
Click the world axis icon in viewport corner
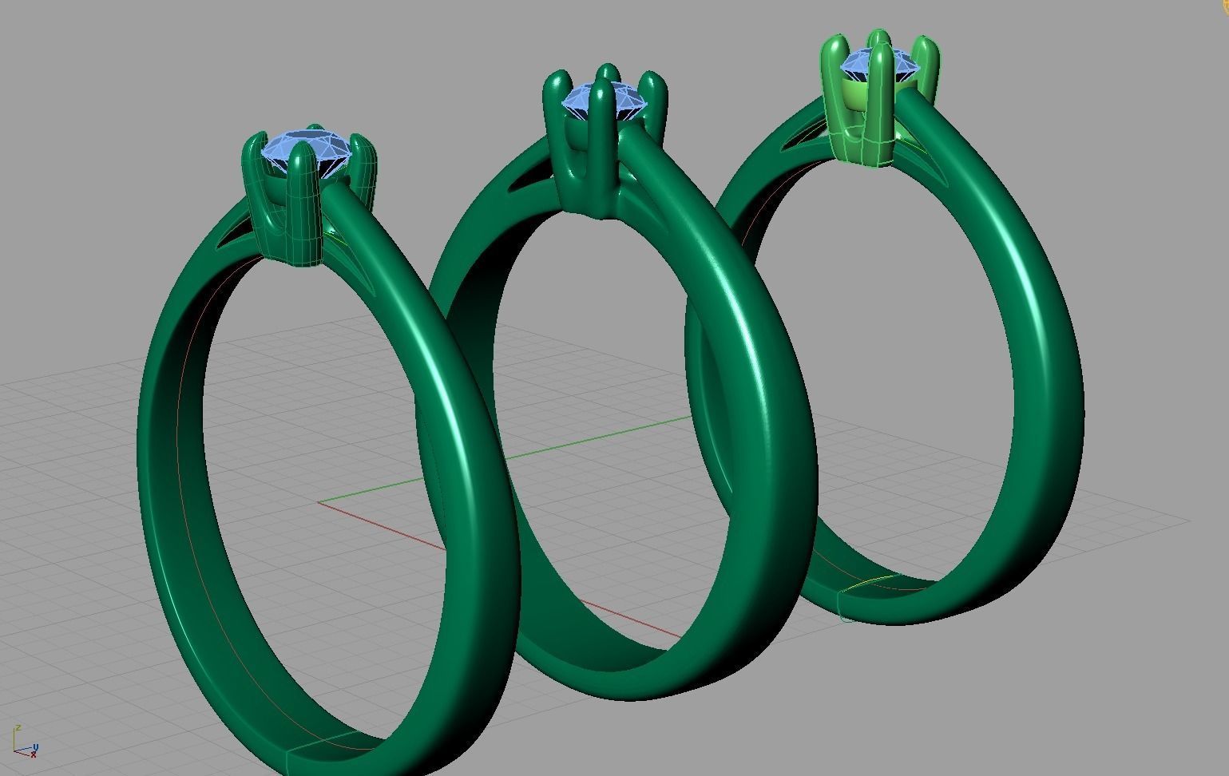coord(25,742)
